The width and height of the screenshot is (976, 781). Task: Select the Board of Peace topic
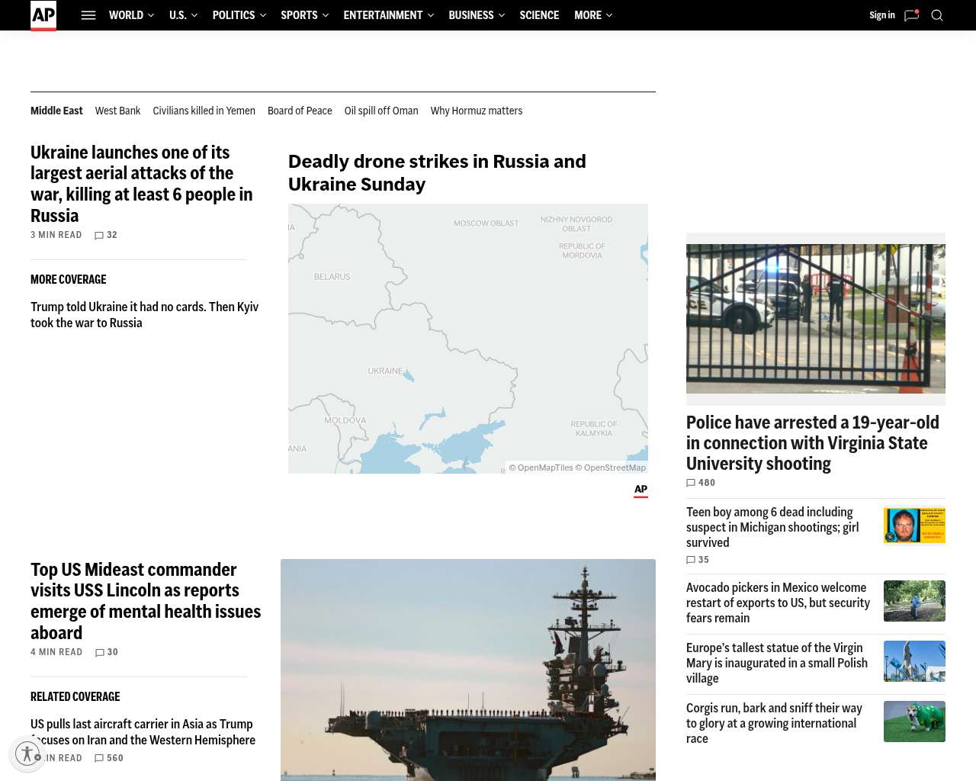click(x=300, y=111)
